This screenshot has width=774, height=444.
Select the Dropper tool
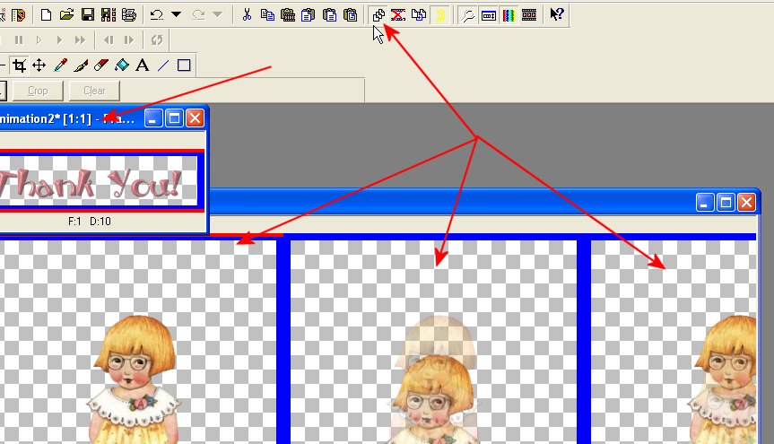60,65
